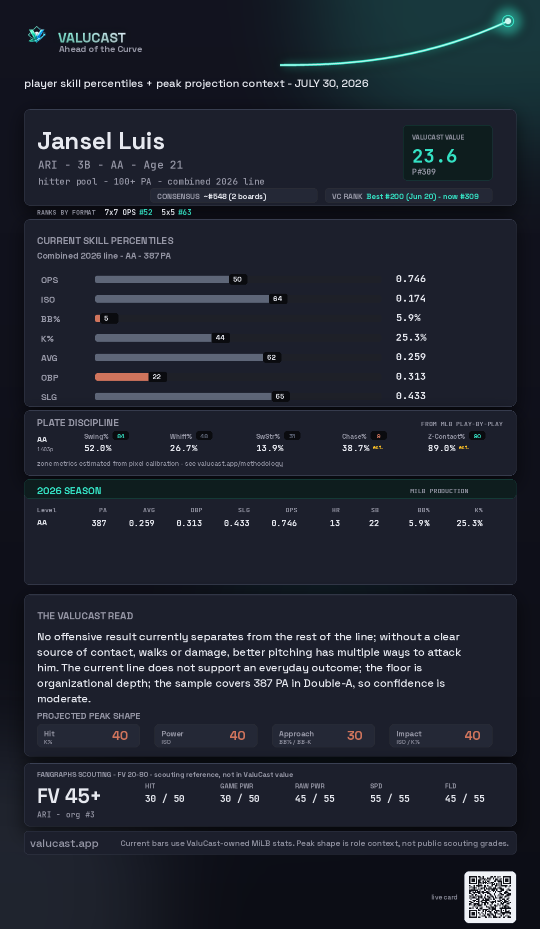
Task: Click the FV 45+ scouting grade
Action: pyautogui.click(x=69, y=796)
